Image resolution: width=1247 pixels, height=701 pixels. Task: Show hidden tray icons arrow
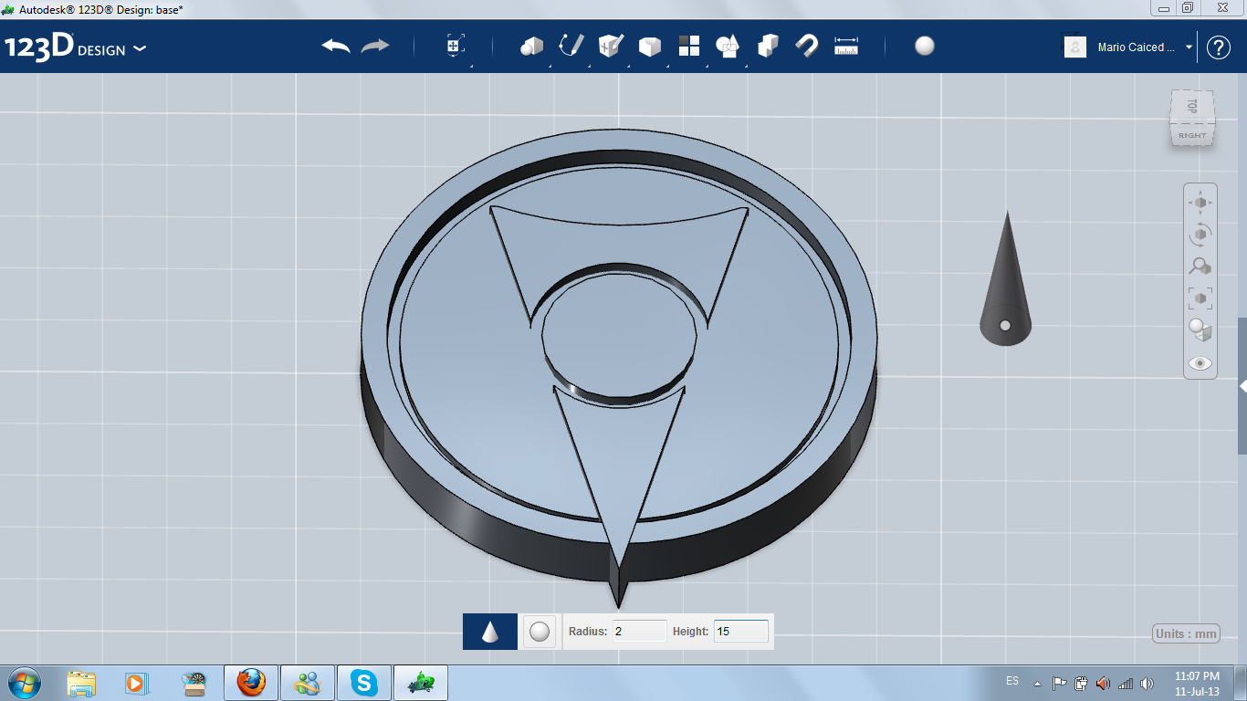pyautogui.click(x=1037, y=683)
